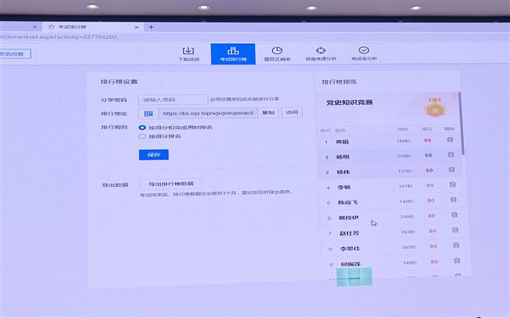
Task: Click the share password input field
Action: [x=172, y=100]
